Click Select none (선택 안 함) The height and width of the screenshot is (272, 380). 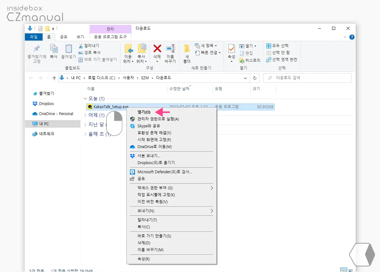(278, 53)
